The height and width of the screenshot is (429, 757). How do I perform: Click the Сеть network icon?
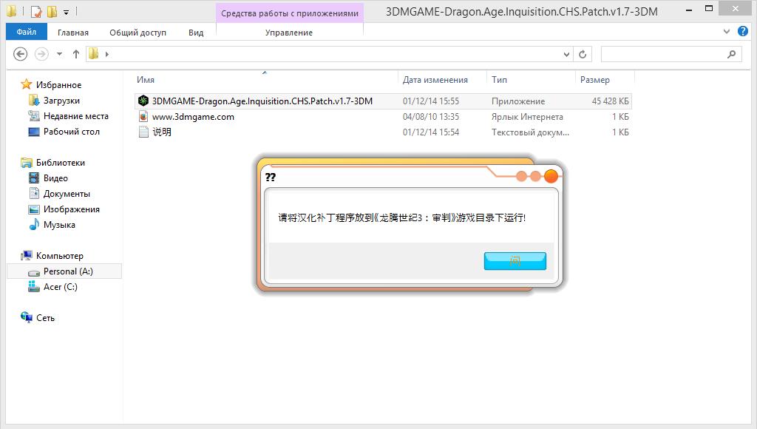26,317
